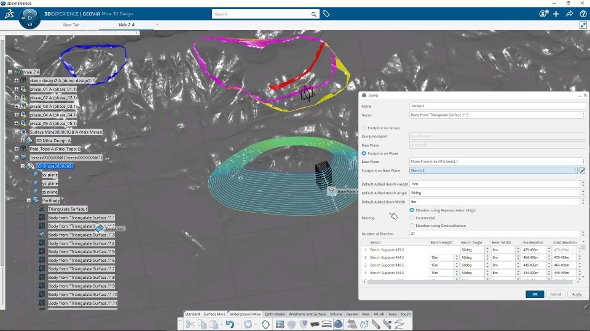
Task: Open the Wireframe and Surface tab
Action: [307, 314]
